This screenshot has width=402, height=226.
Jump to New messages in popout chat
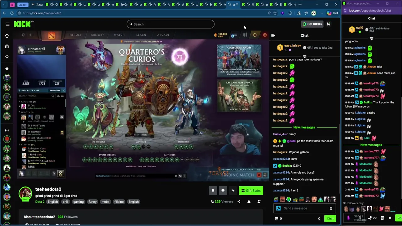coord(371,145)
